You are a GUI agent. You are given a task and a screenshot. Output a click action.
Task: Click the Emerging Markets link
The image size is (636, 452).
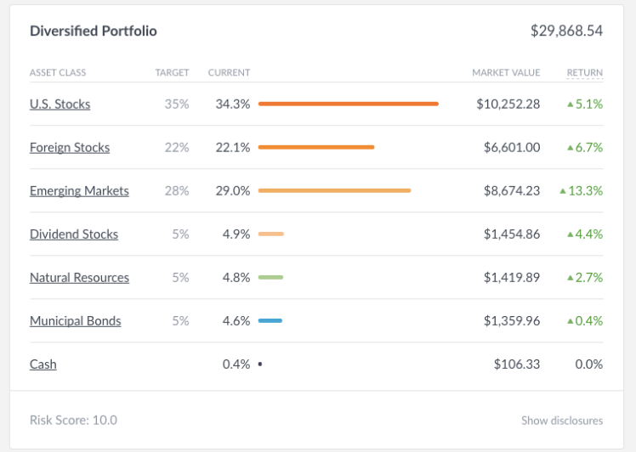point(79,190)
